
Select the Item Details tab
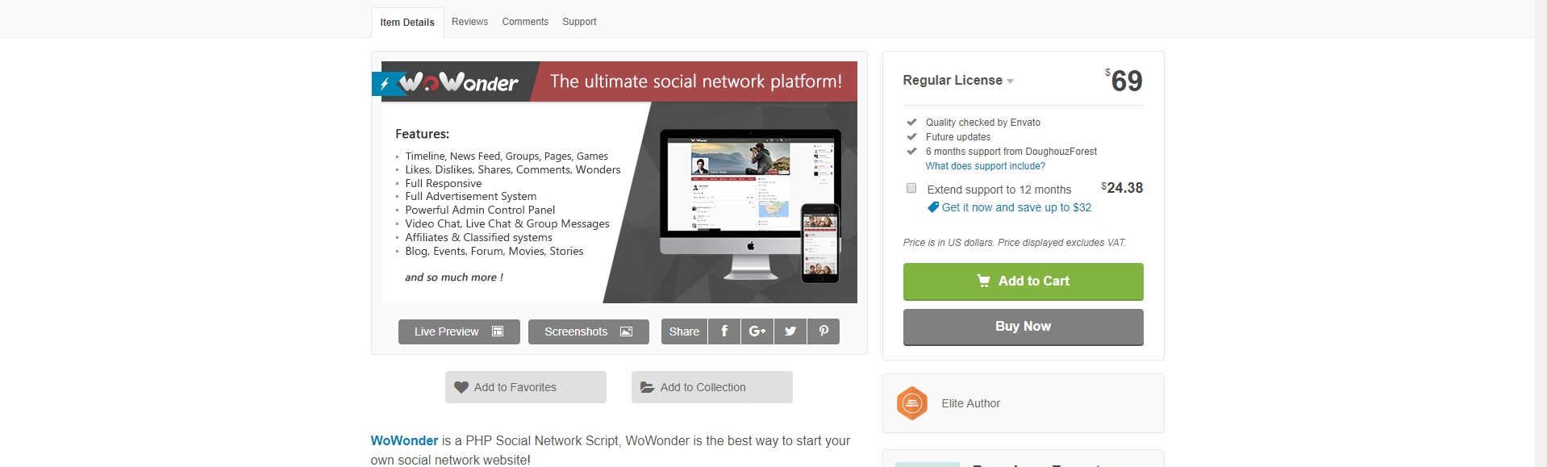407,23
